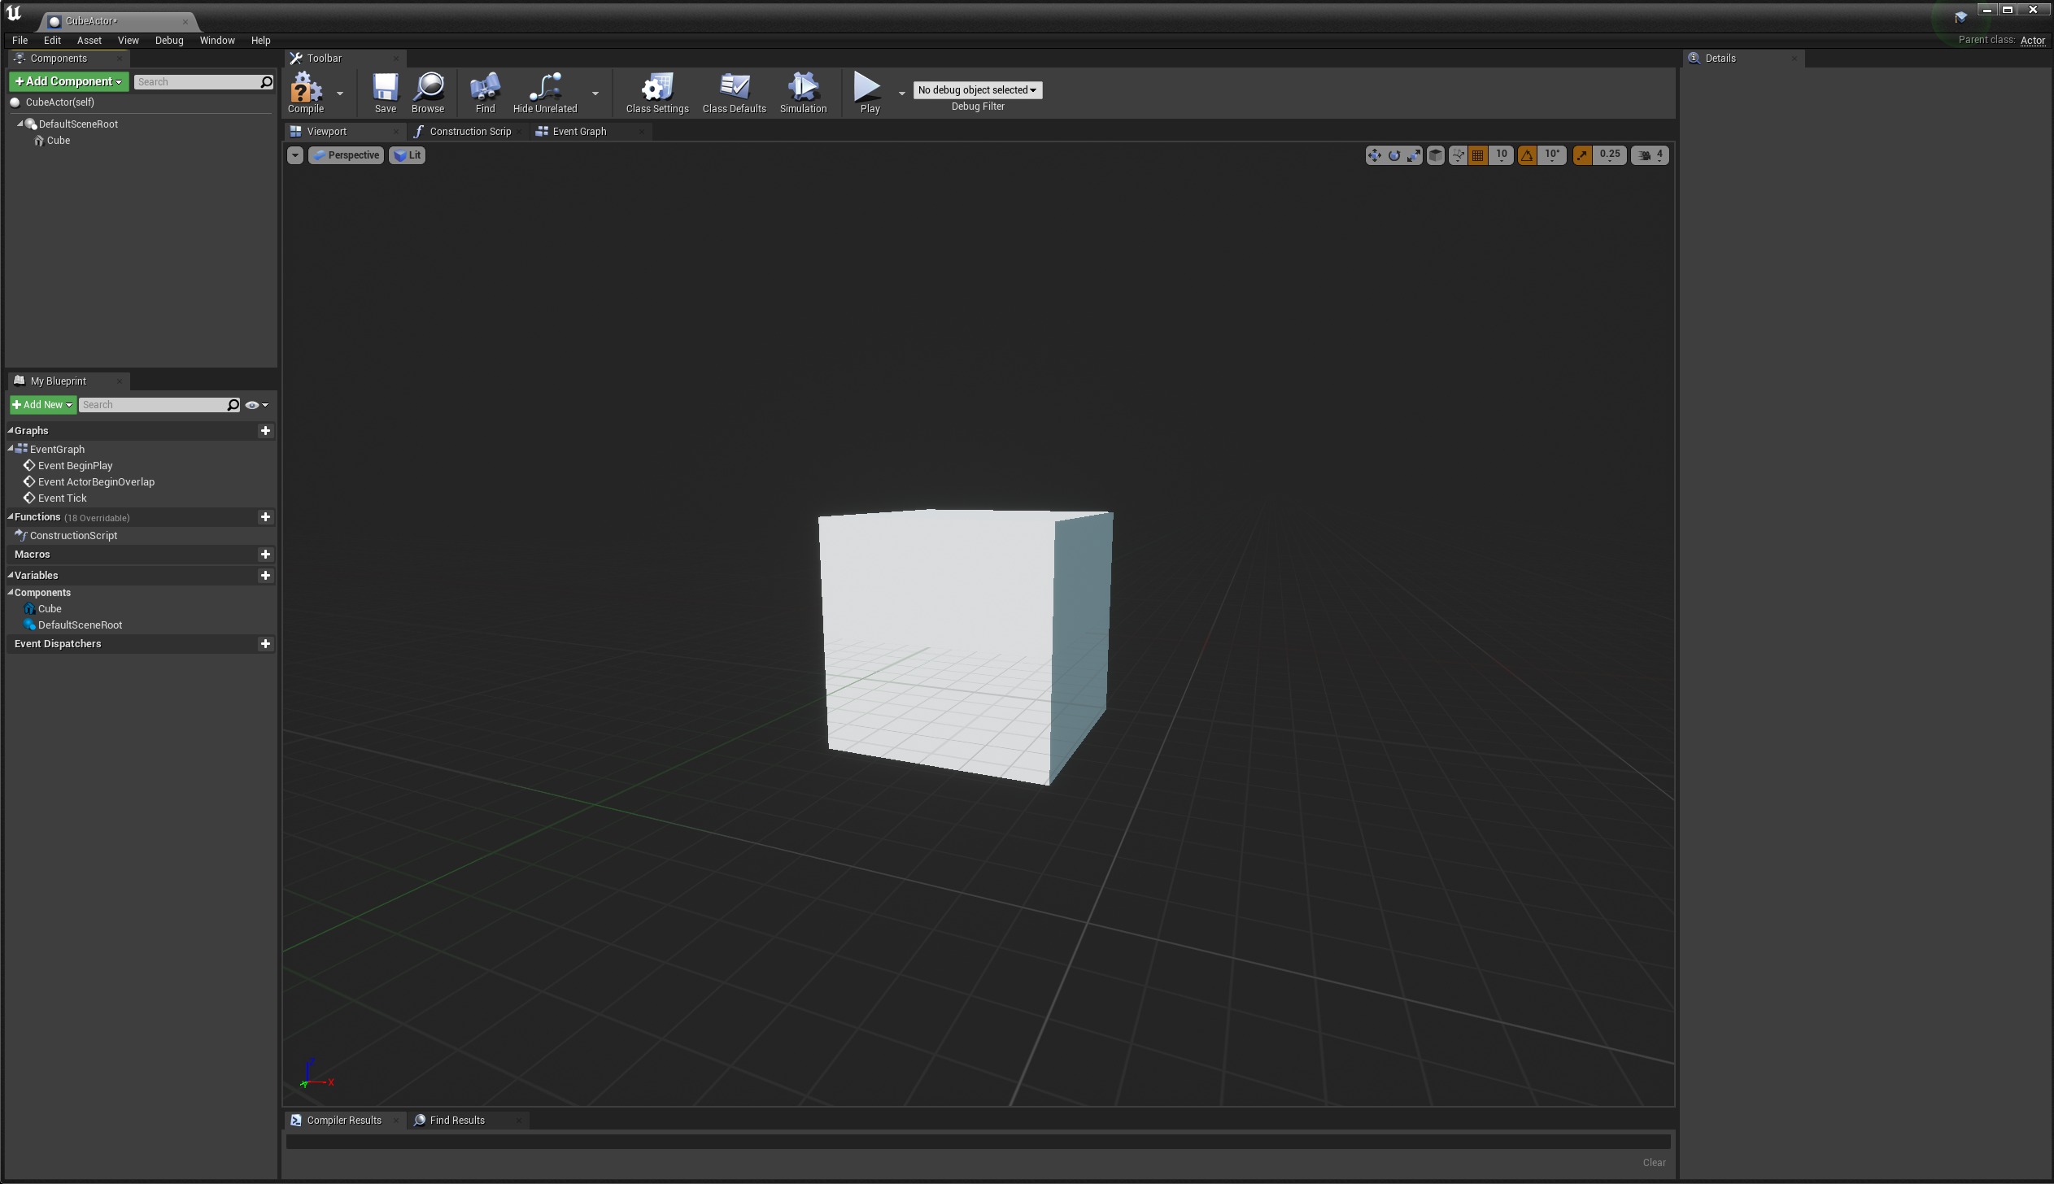Open Compile options arrow
2054x1184 pixels.
pyautogui.click(x=340, y=94)
